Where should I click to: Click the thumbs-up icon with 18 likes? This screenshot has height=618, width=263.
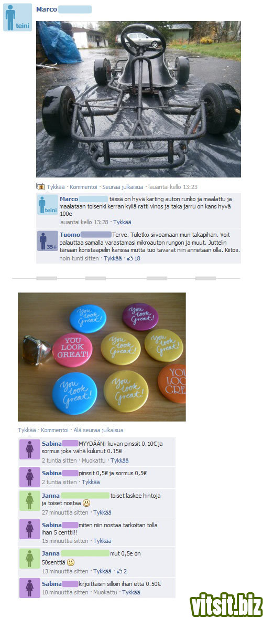tap(130, 258)
